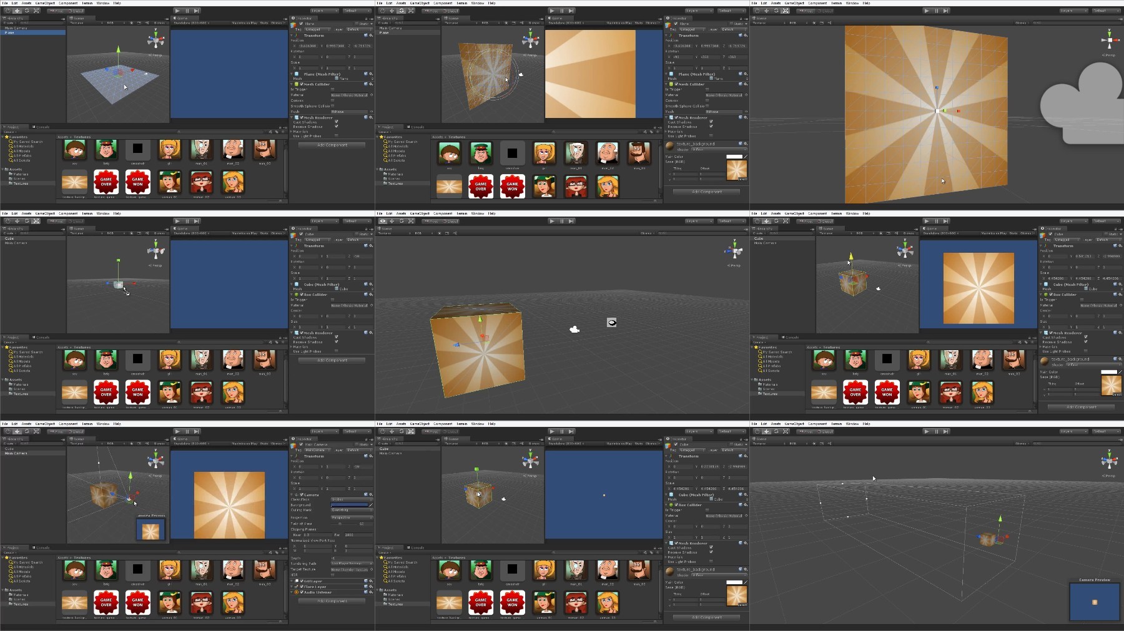Toggle the GUILayer component checkbox

coord(302,581)
